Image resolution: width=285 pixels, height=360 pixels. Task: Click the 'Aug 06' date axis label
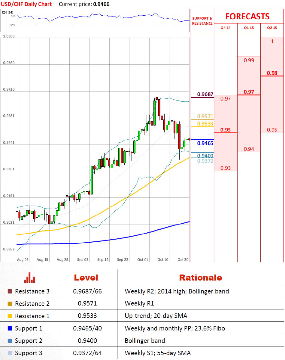[x=23, y=260]
